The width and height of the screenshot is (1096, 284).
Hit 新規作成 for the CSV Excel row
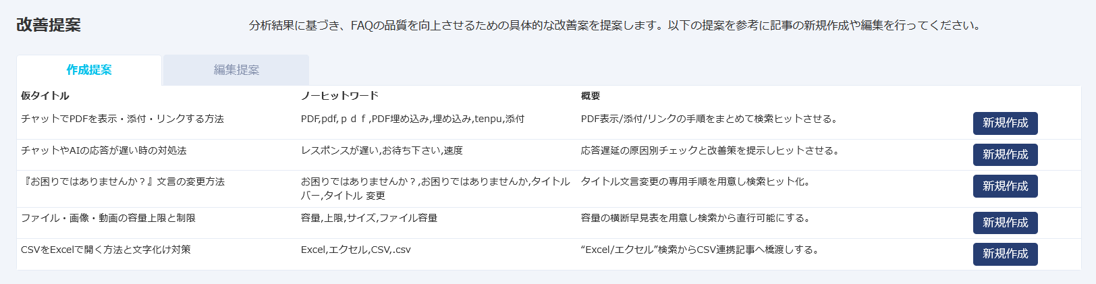(1005, 254)
